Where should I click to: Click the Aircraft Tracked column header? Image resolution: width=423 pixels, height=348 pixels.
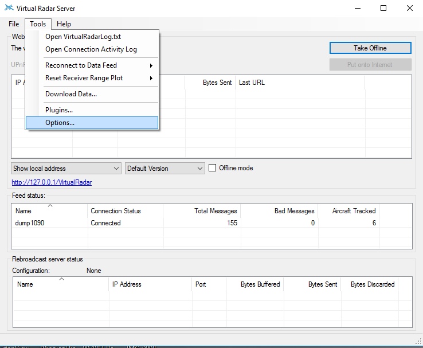click(348, 210)
